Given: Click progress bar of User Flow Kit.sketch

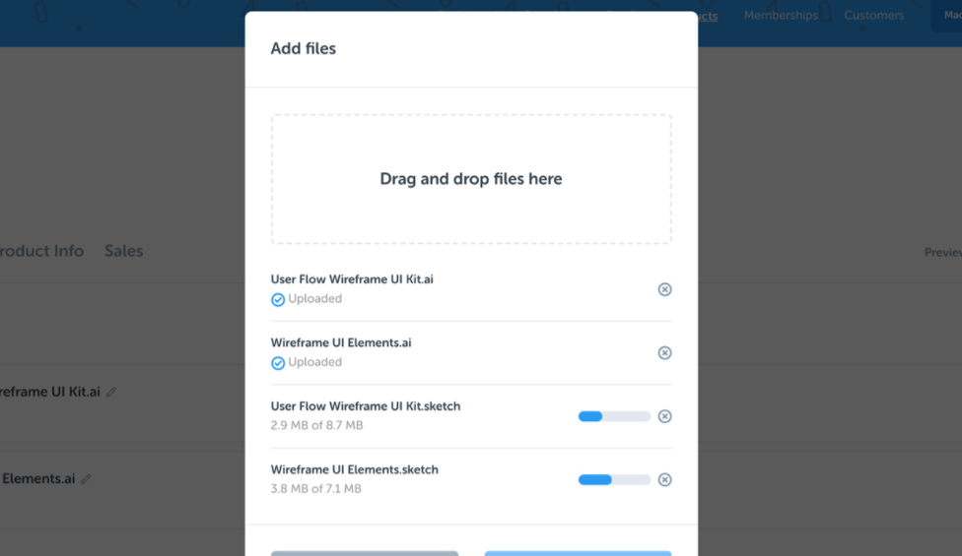Looking at the screenshot, I should [614, 416].
